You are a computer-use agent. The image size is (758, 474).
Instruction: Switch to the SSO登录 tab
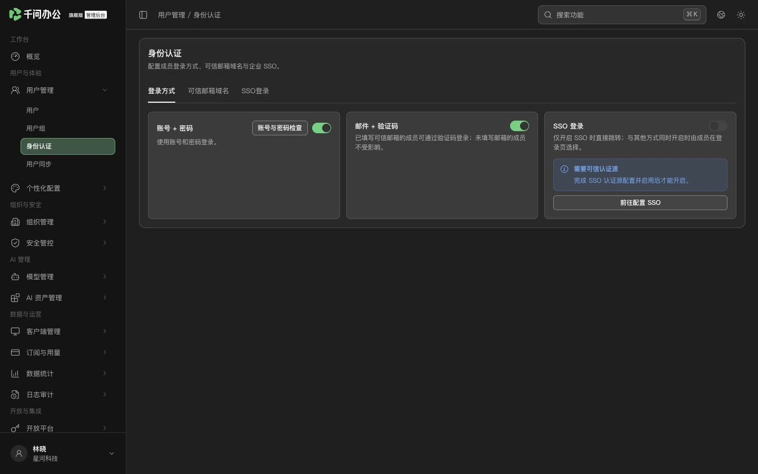click(255, 91)
